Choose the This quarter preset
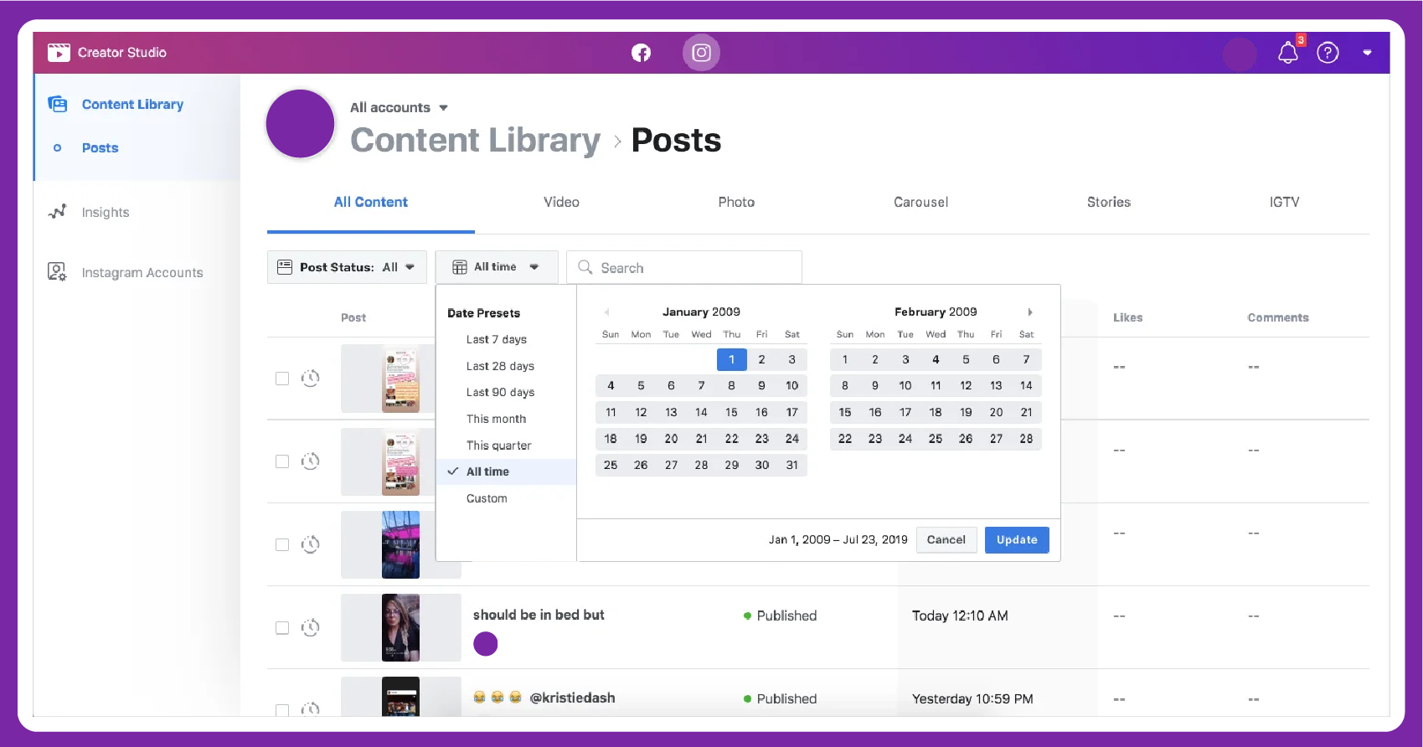The height and width of the screenshot is (747, 1423). click(x=498, y=446)
